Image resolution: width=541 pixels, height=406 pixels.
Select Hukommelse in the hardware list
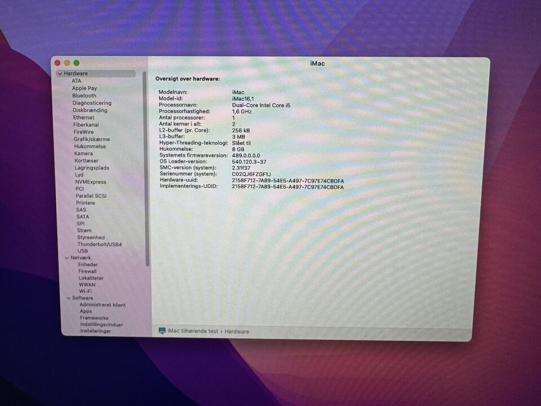click(x=90, y=147)
